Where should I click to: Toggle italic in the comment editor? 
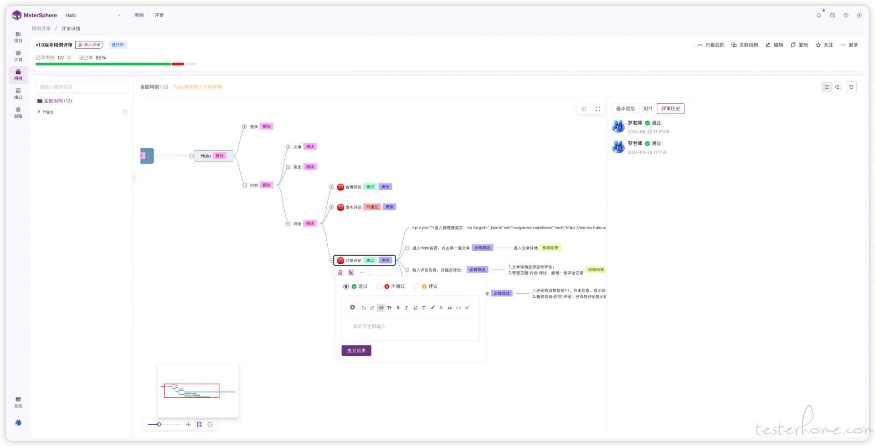[x=407, y=308]
